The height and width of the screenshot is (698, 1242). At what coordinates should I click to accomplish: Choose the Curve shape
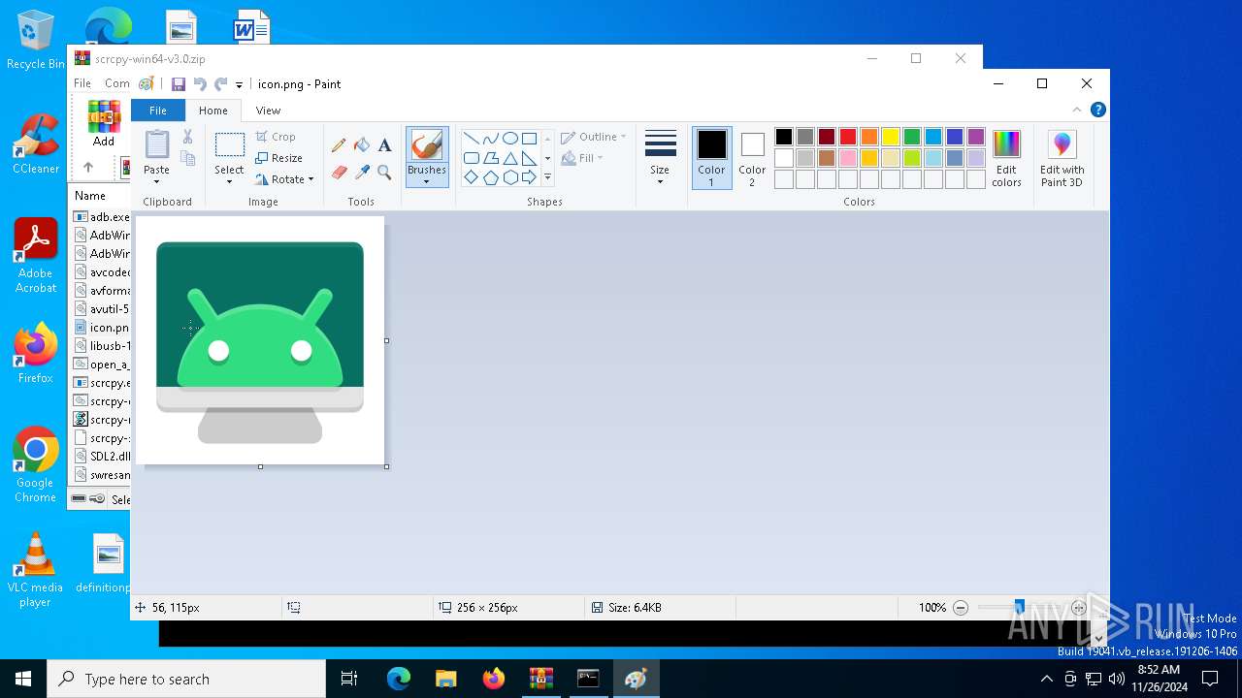coord(490,139)
